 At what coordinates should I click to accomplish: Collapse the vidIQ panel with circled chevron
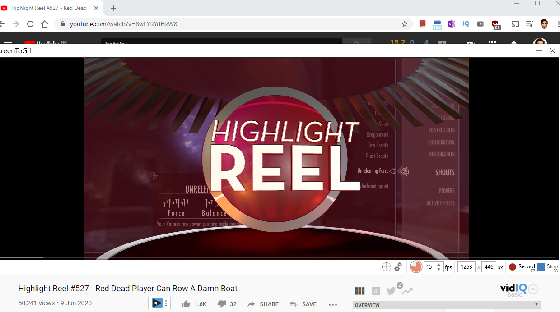[533, 289]
